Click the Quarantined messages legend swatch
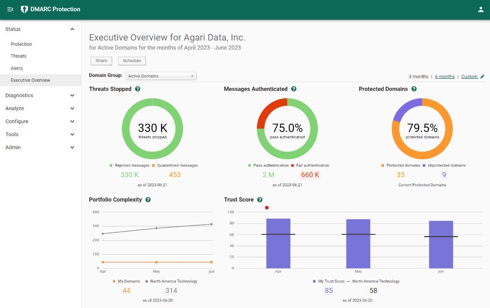Image resolution: width=490 pixels, height=308 pixels. [x=154, y=165]
